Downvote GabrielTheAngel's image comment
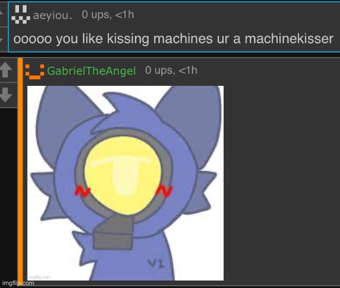Screen dimensions: 340x288 click(x=6, y=94)
